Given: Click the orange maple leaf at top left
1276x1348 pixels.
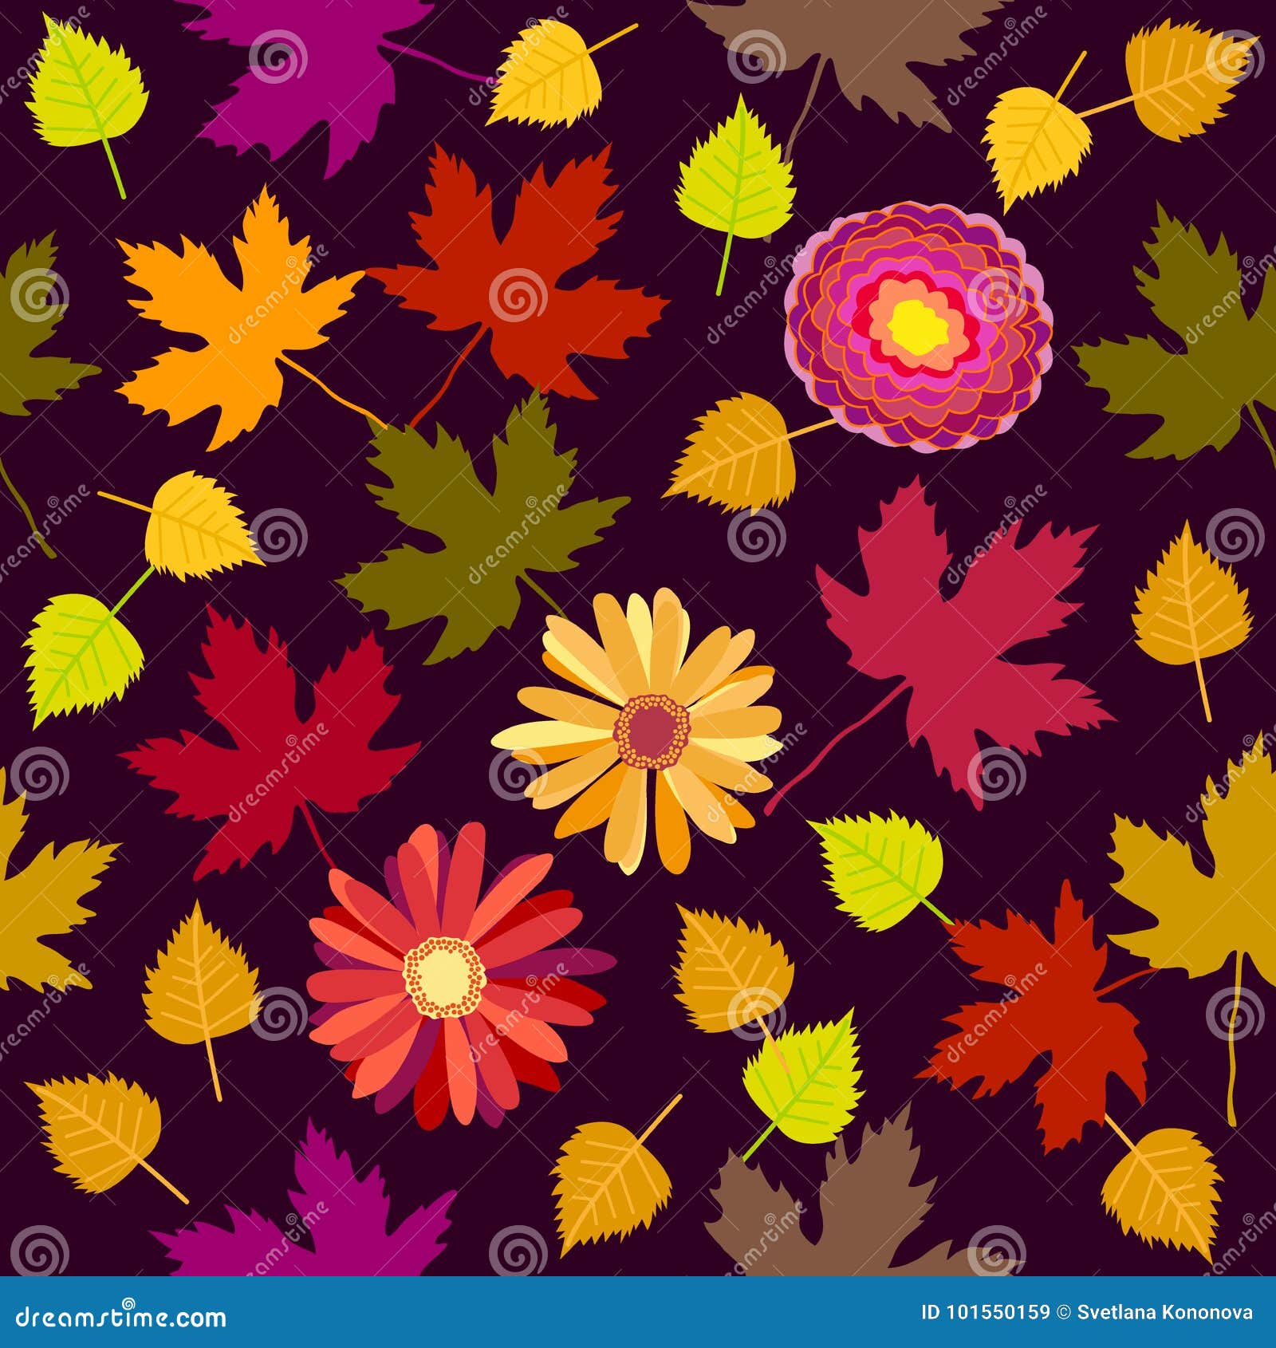Looking at the screenshot, I should (x=231, y=319).
